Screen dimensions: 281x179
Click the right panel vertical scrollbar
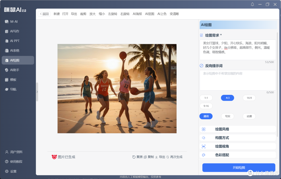[x=277, y=84]
